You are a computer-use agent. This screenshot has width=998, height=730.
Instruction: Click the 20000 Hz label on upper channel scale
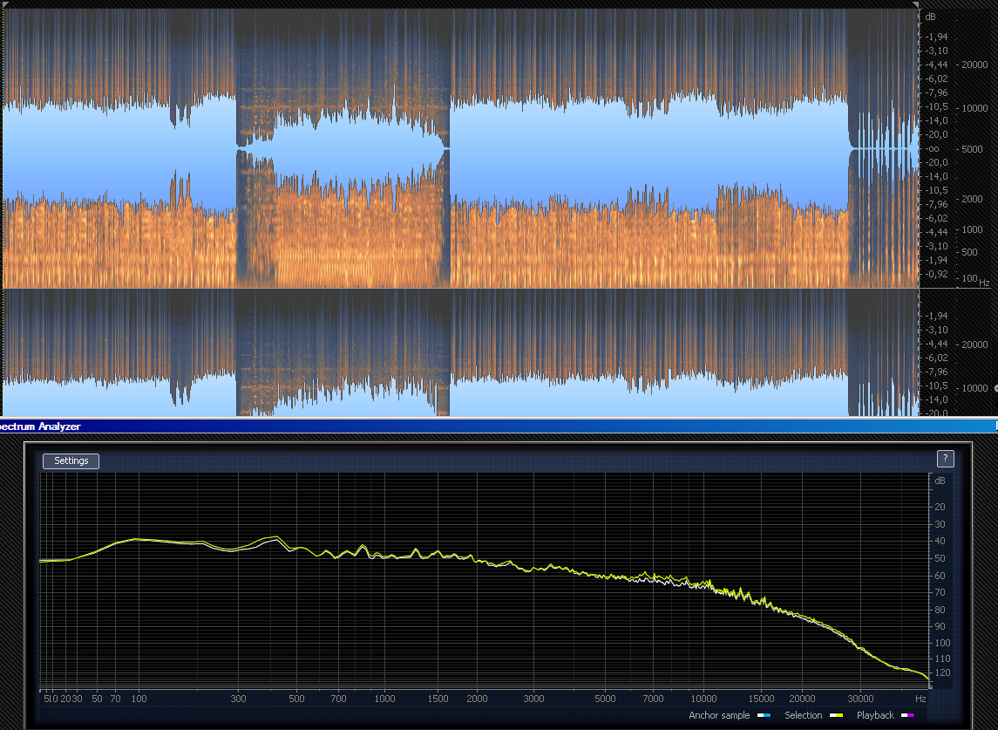[x=974, y=65]
